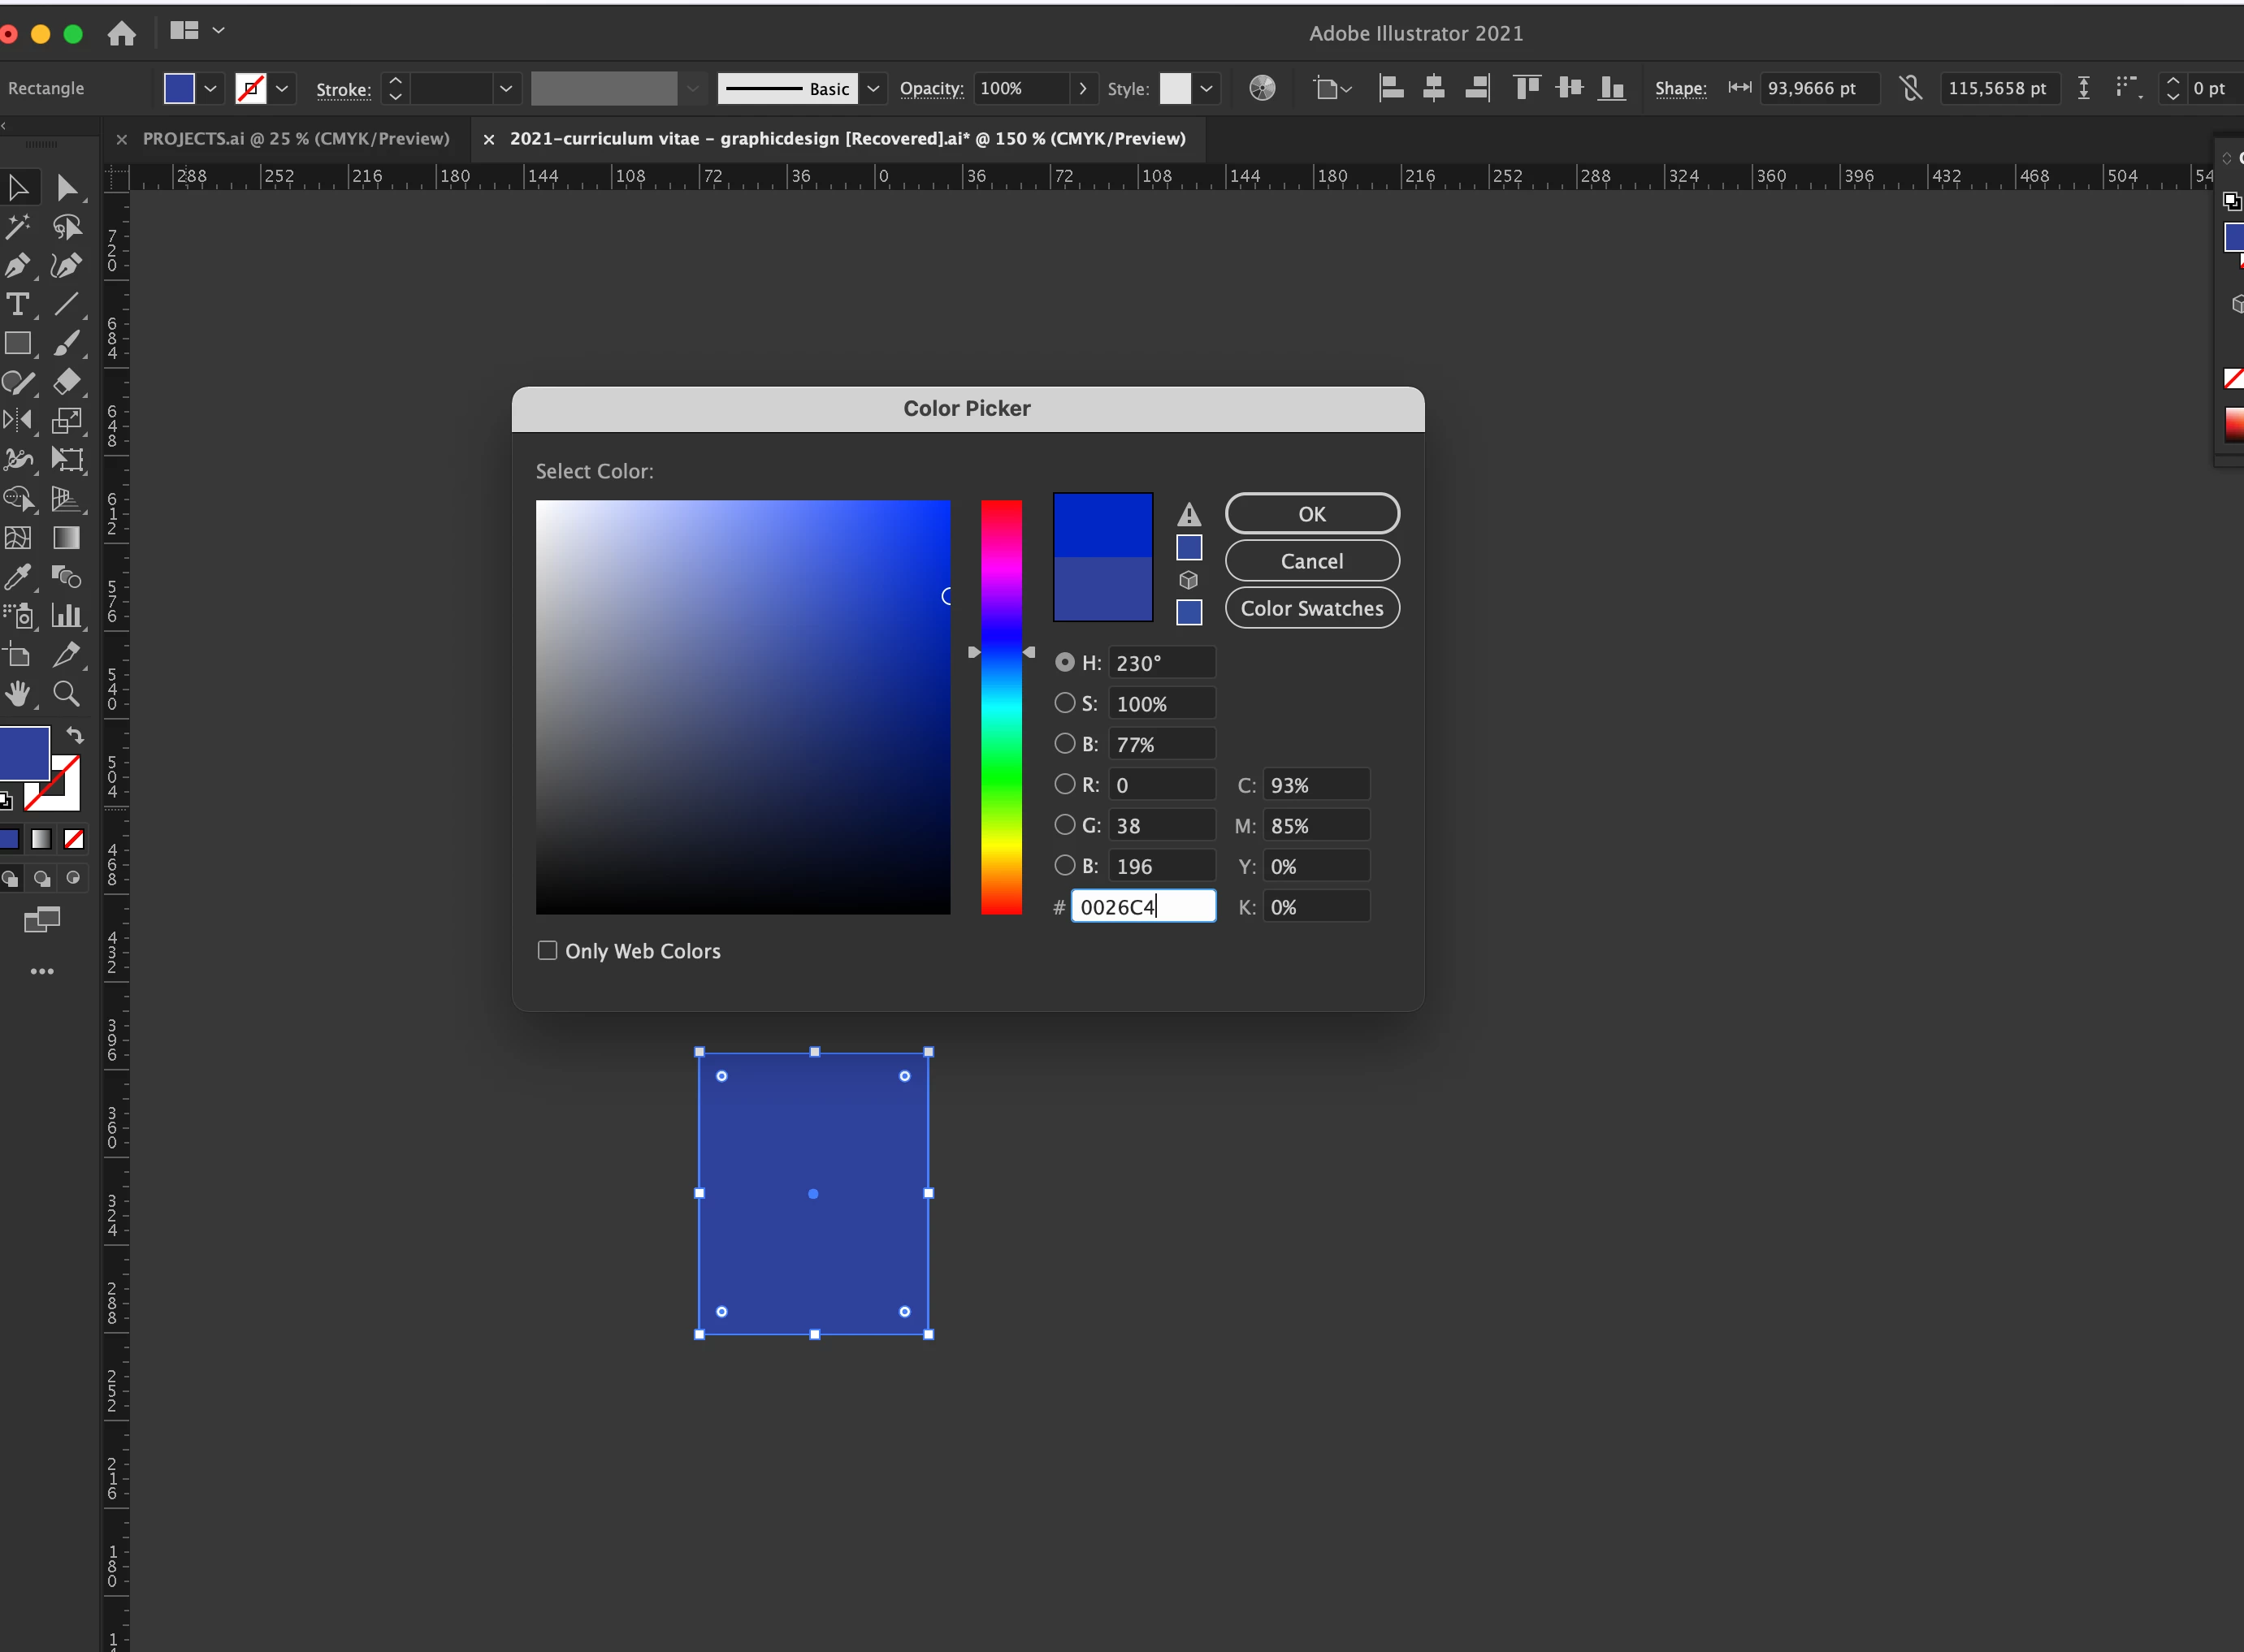Select the Zoom tool
Image resolution: width=2244 pixels, height=1652 pixels.
point(66,694)
